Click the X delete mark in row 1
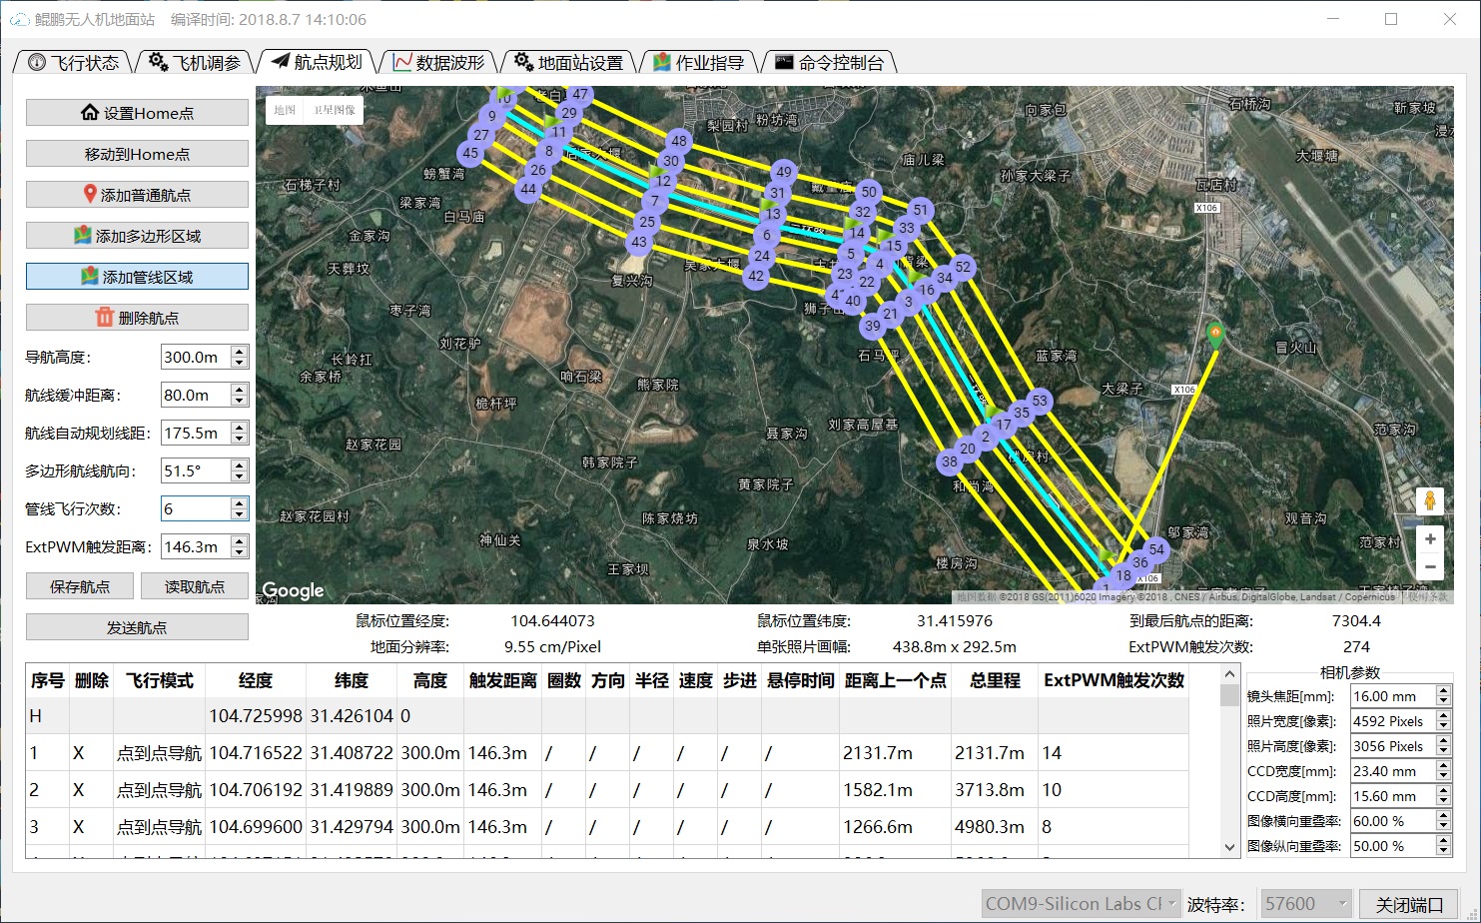The height and width of the screenshot is (923, 1481). (x=78, y=753)
